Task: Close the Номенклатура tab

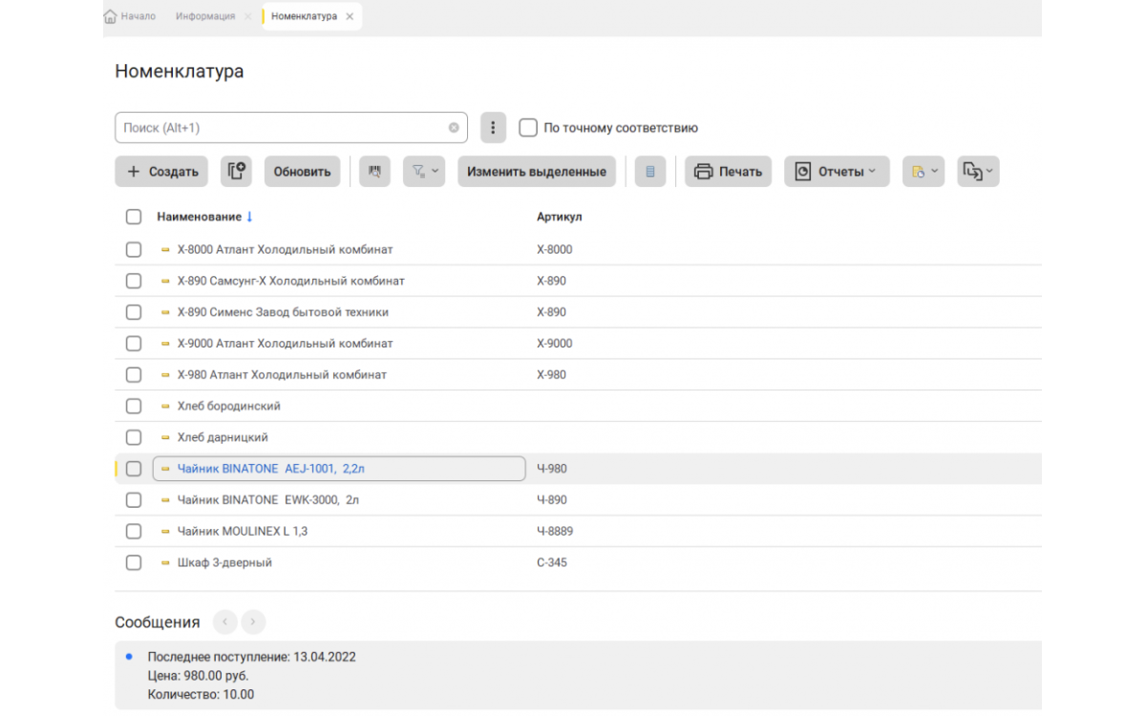Action: pyautogui.click(x=350, y=16)
